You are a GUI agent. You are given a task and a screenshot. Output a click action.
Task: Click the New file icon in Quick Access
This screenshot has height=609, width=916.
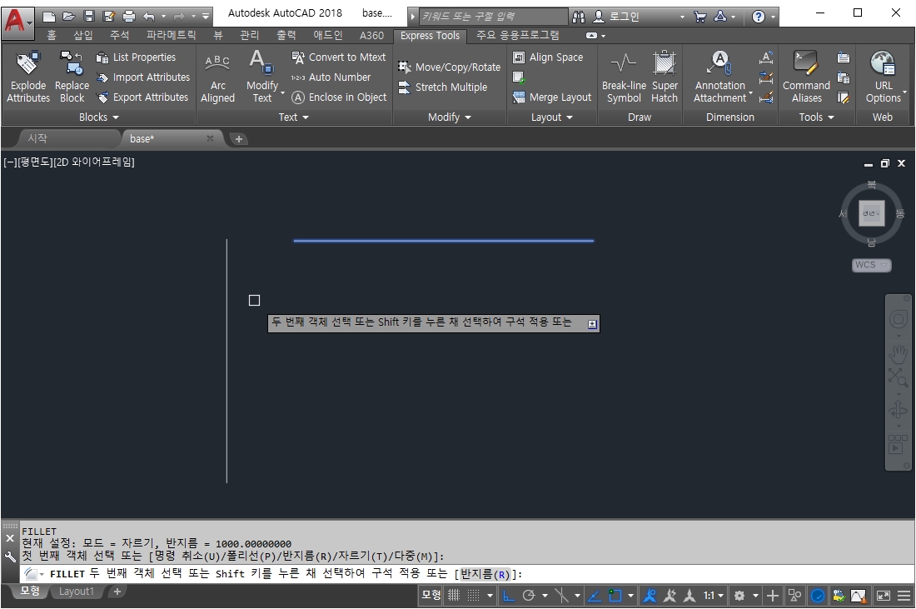click(x=49, y=17)
